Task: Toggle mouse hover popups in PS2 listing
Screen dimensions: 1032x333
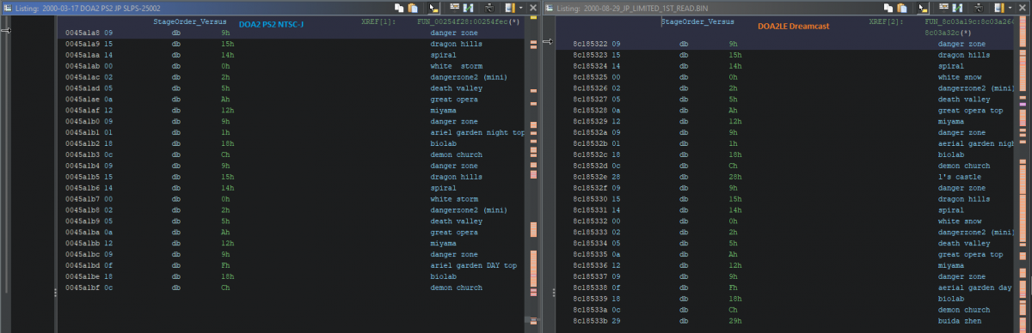Action: tap(434, 8)
